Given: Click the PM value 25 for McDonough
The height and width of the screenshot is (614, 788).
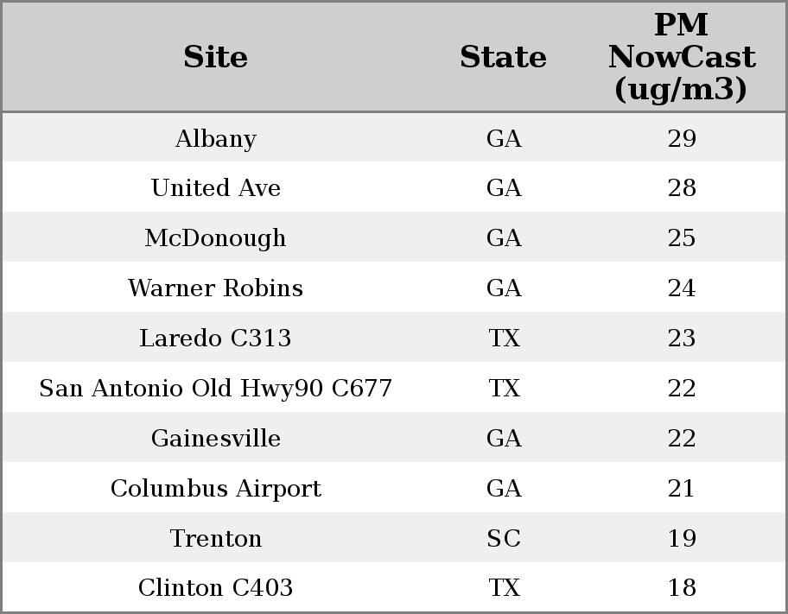Looking at the screenshot, I should point(682,238).
